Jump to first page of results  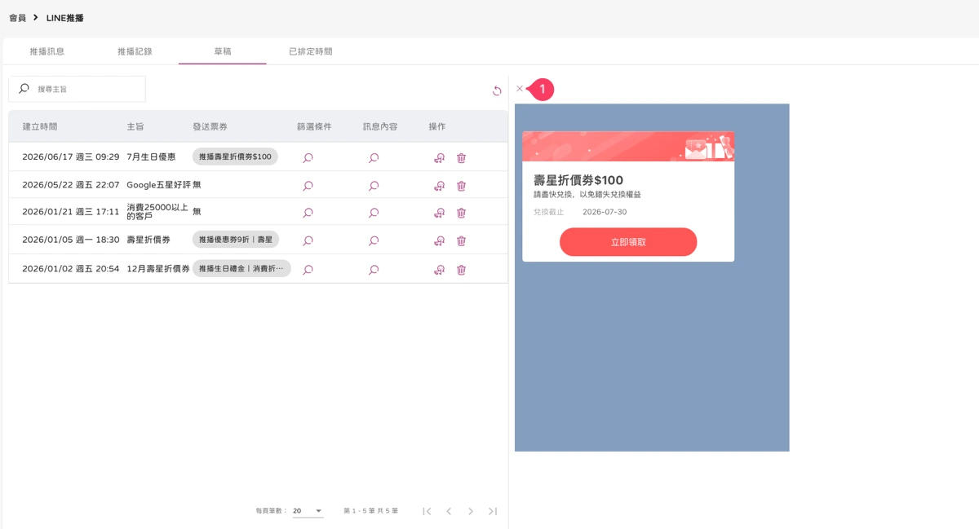(x=427, y=511)
